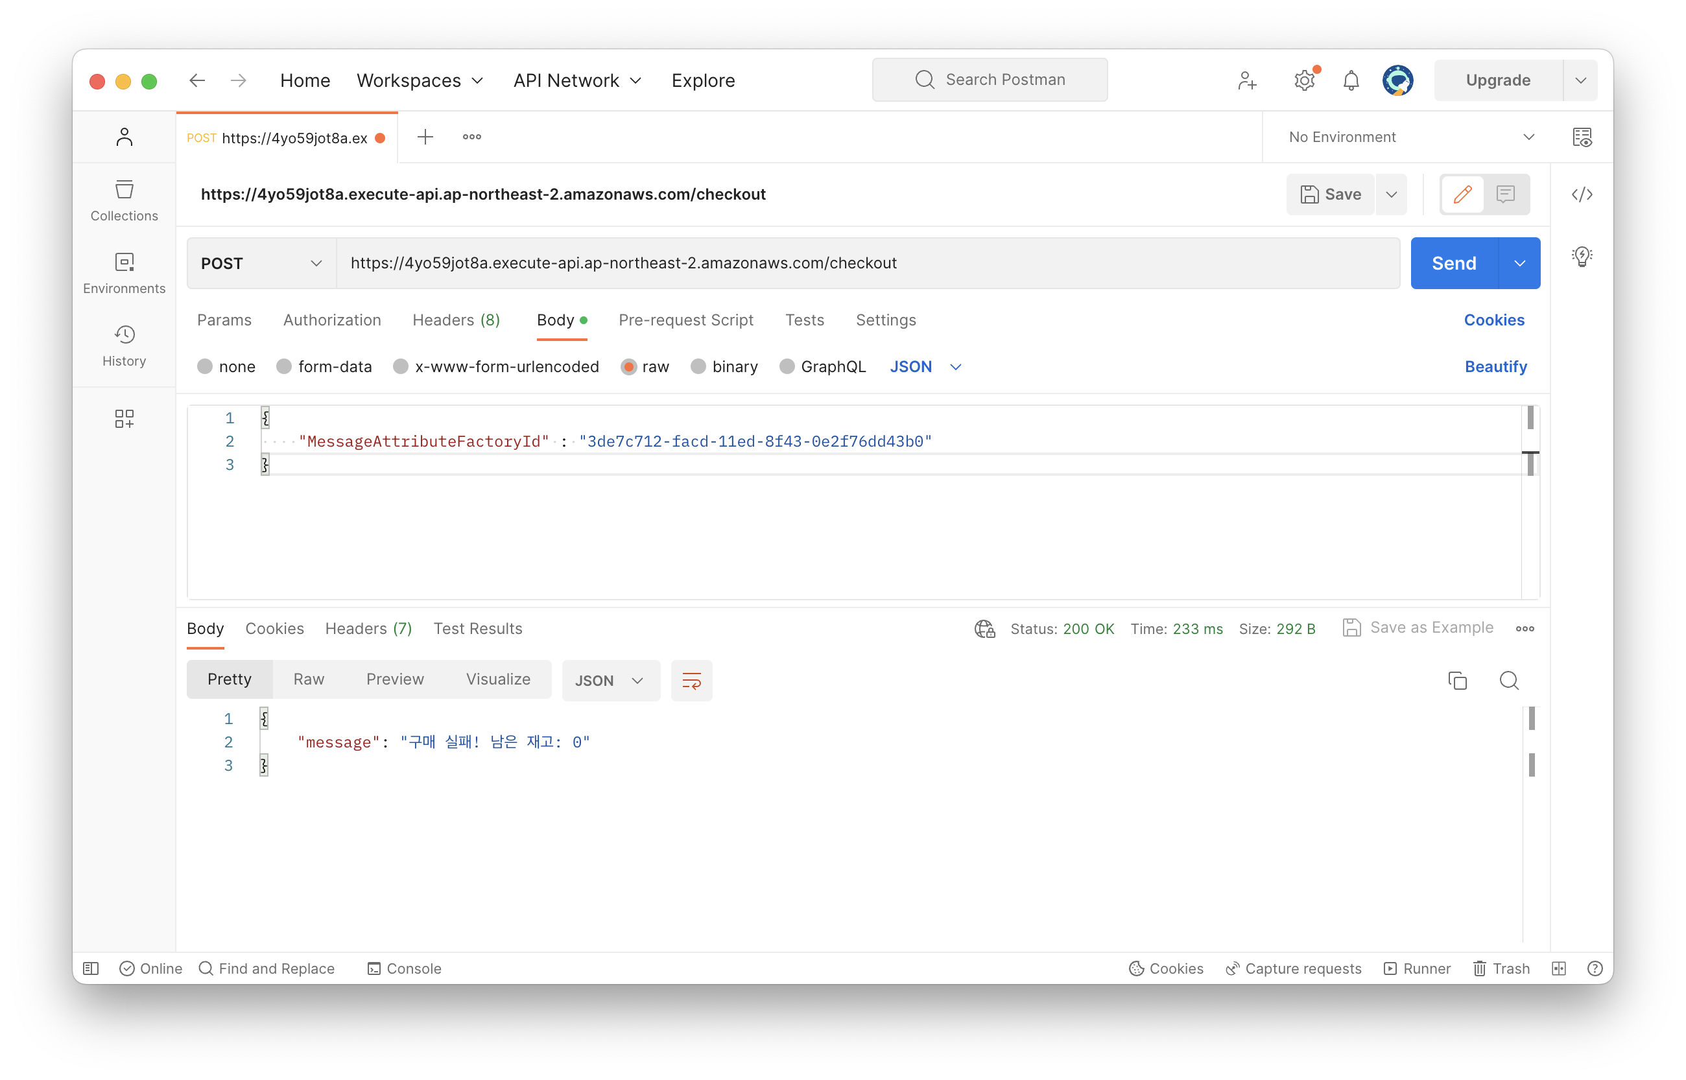
Task: Add a new request tab with plus
Action: coord(425,137)
